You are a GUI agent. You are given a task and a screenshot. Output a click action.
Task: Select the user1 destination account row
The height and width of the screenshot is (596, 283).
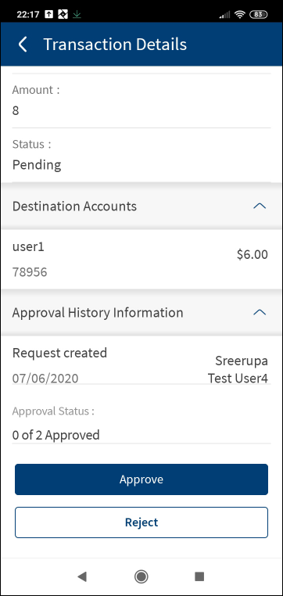(141, 259)
